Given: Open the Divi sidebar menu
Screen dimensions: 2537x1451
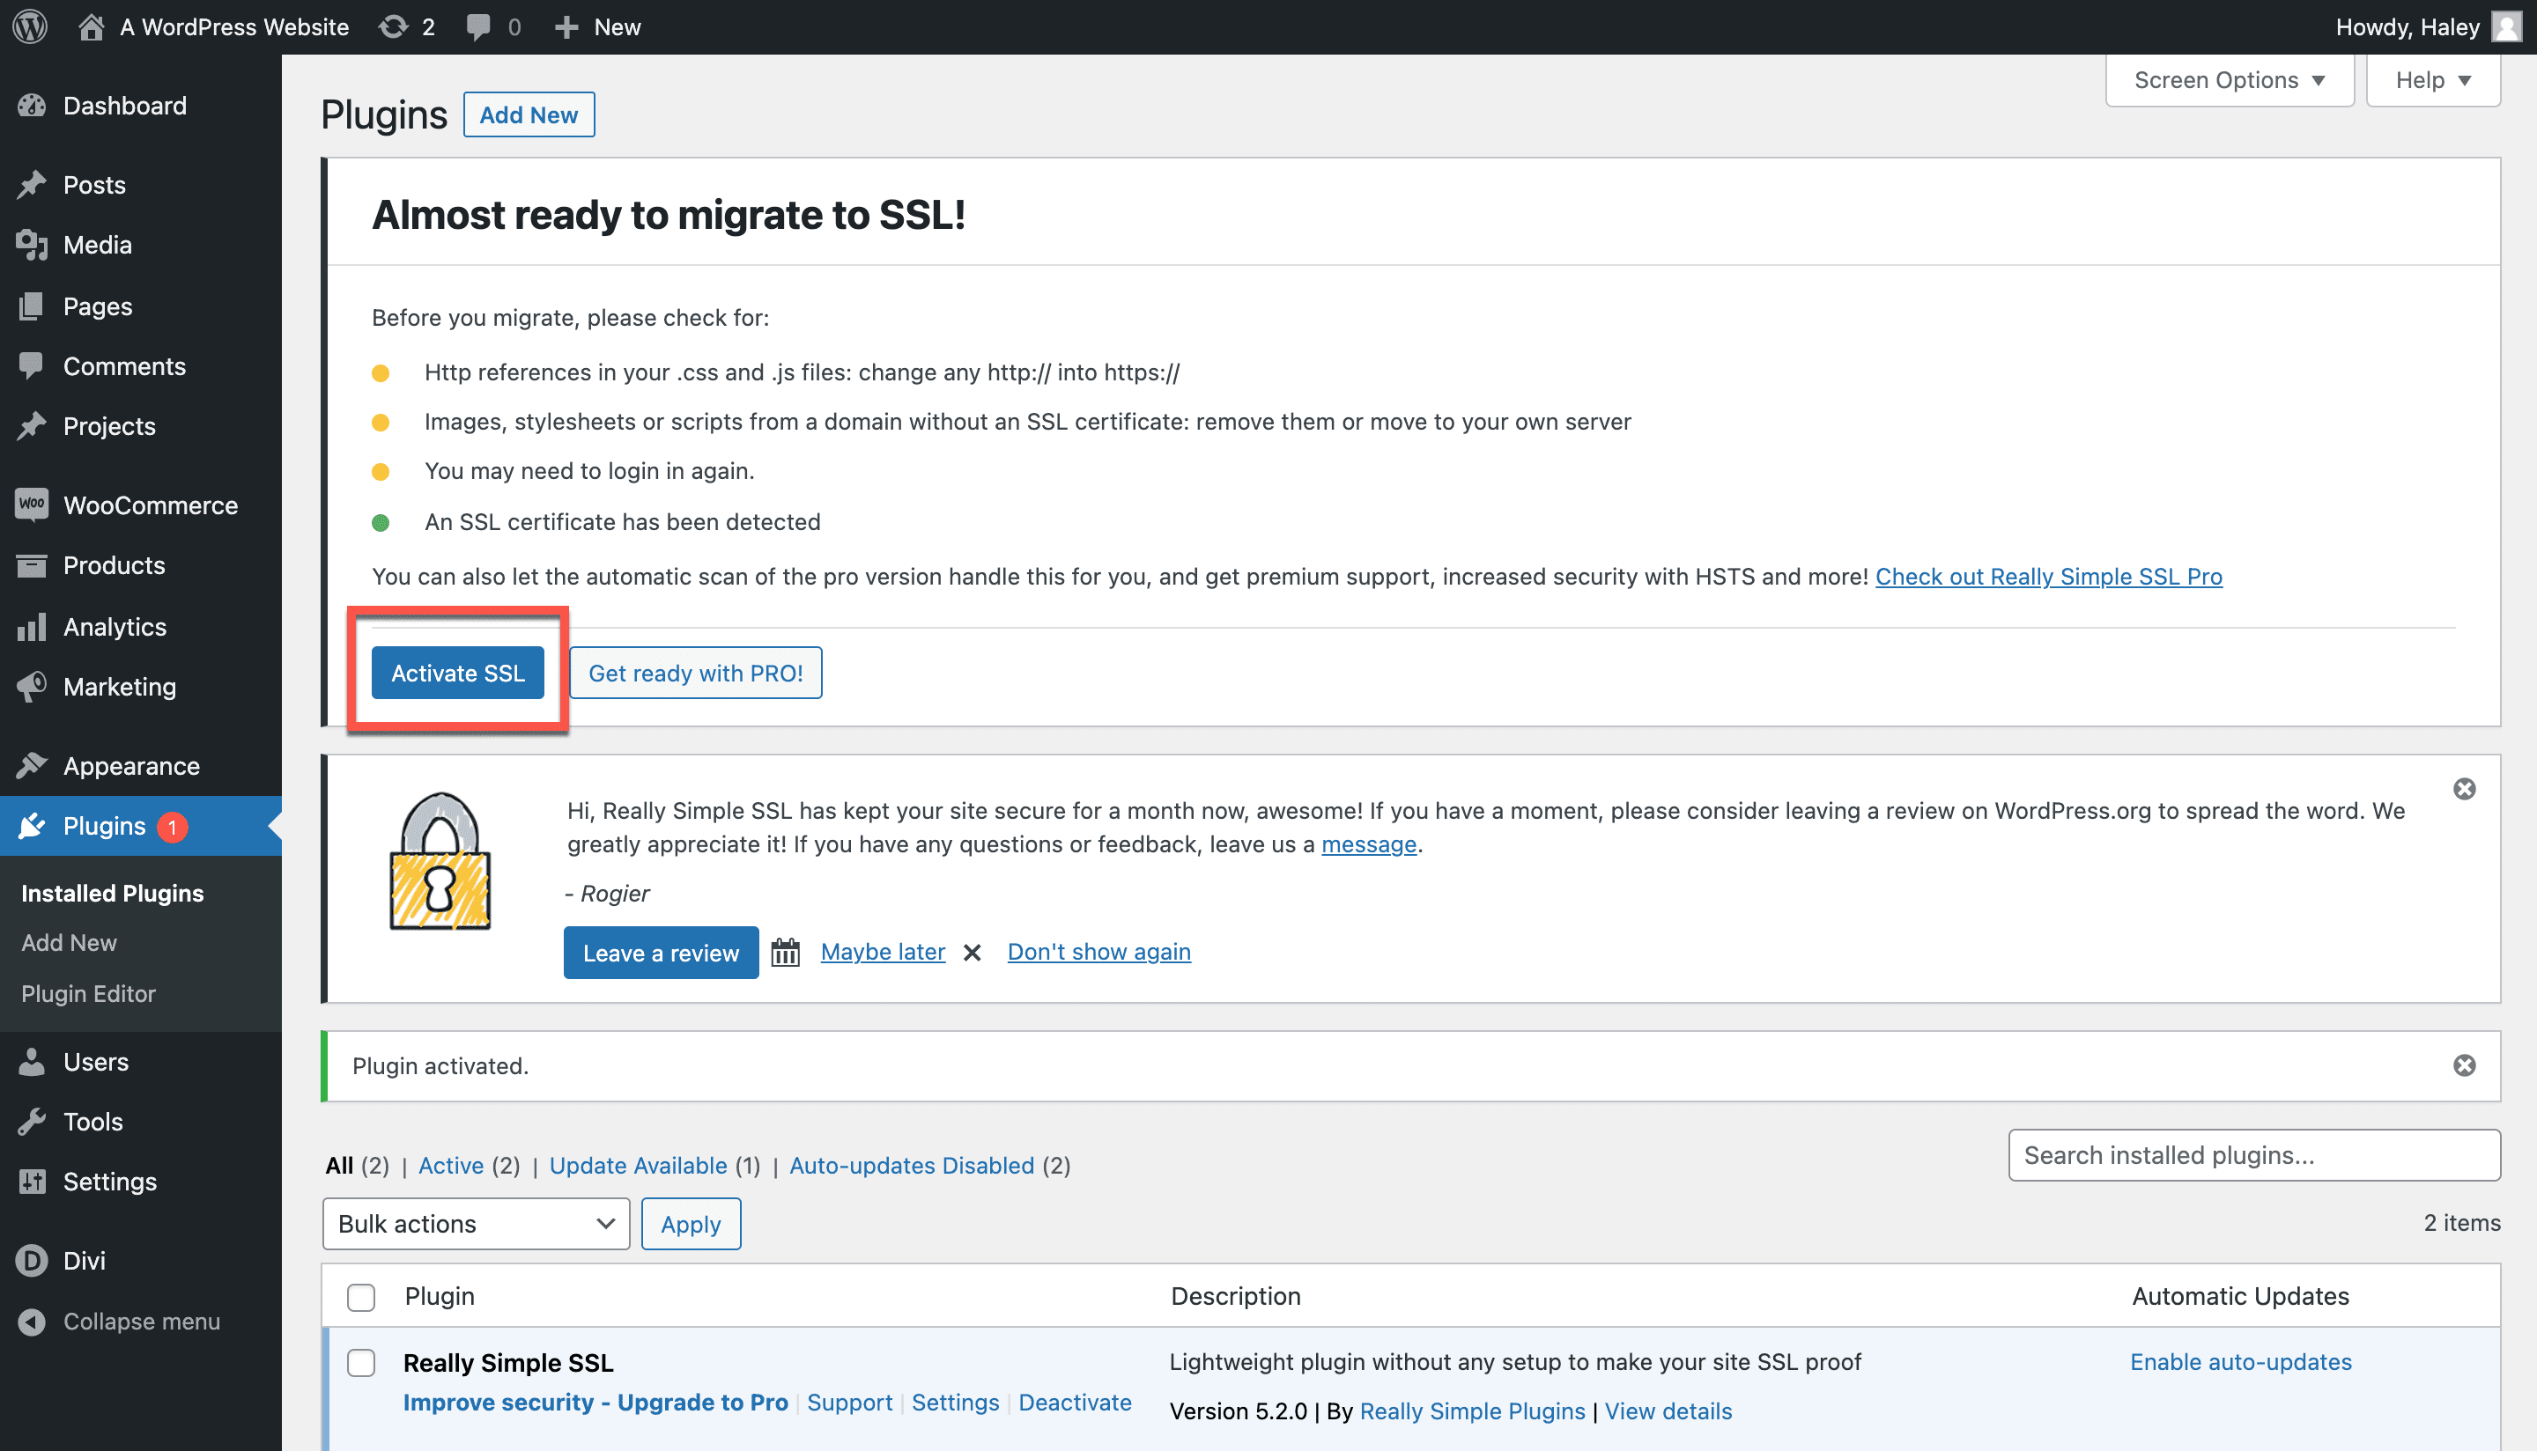Looking at the screenshot, I should coord(84,1261).
